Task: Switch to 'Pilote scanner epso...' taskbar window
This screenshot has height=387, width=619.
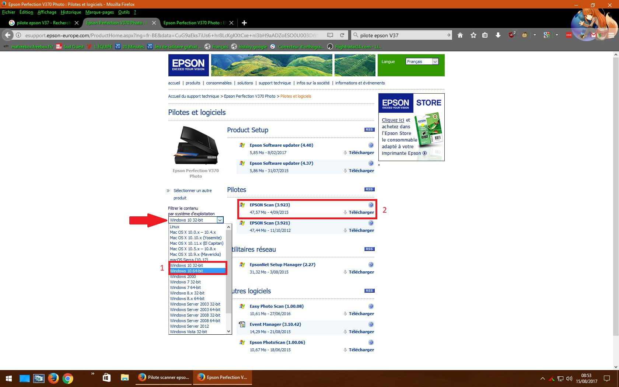Action: click(164, 378)
